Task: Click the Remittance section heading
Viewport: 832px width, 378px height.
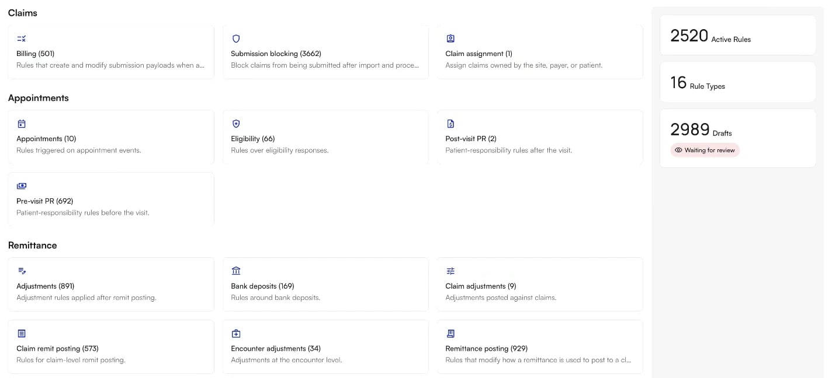Action: click(x=33, y=246)
